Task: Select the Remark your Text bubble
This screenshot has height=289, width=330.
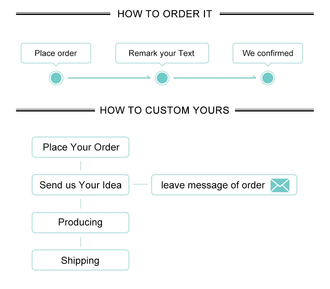Action: point(162,53)
